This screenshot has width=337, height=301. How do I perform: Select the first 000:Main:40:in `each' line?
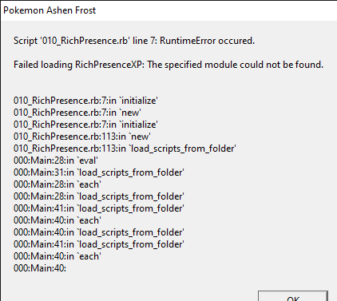pyautogui.click(x=57, y=220)
